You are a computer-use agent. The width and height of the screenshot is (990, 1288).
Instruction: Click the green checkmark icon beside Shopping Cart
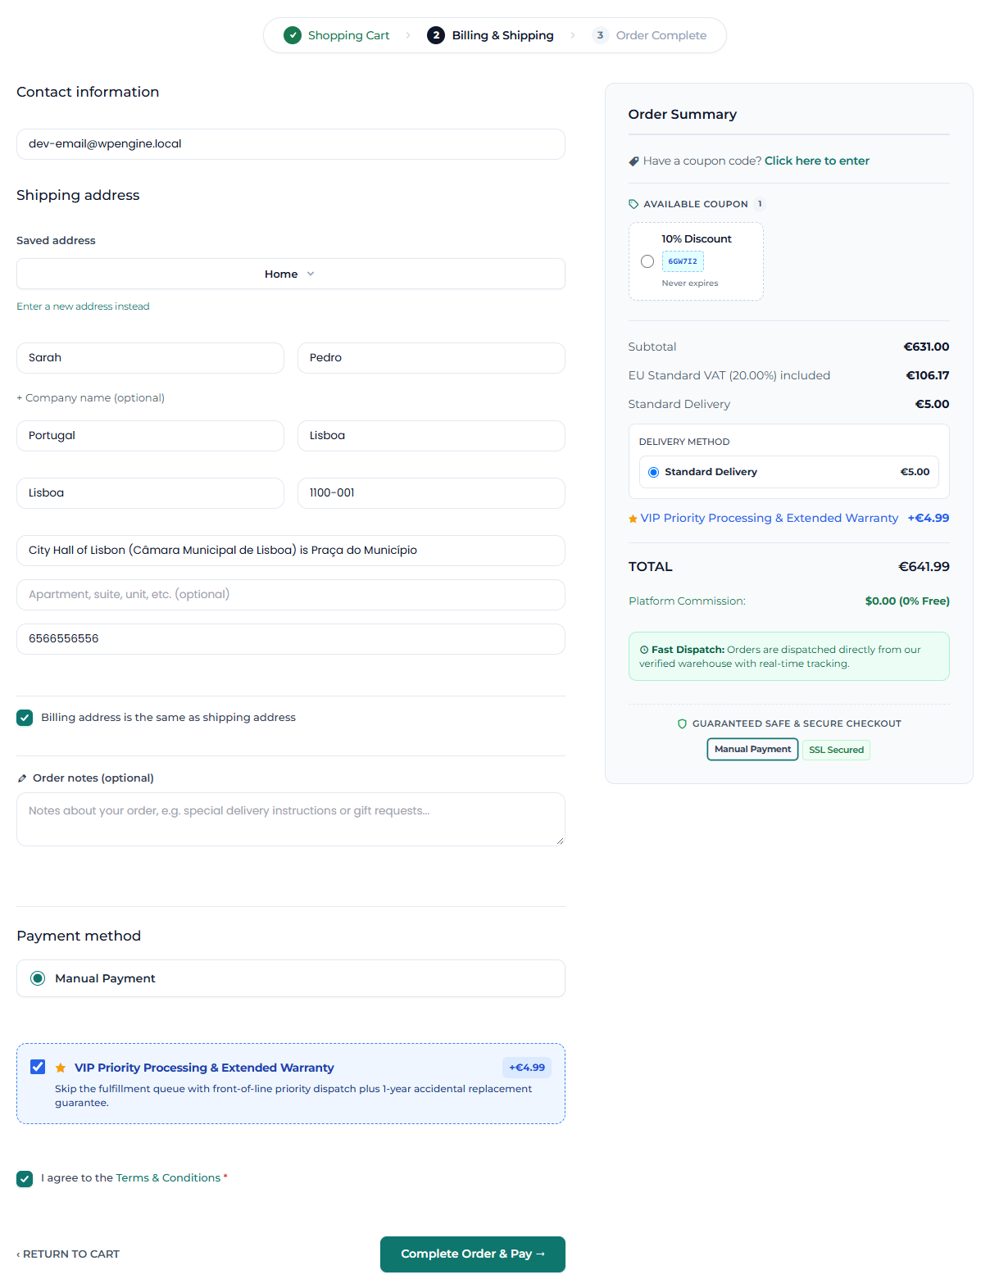coord(293,35)
